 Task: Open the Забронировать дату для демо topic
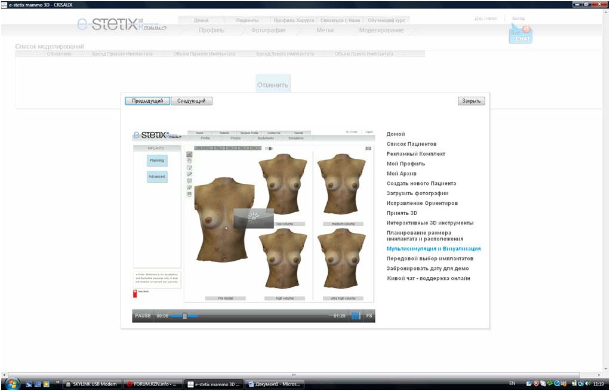(427, 269)
